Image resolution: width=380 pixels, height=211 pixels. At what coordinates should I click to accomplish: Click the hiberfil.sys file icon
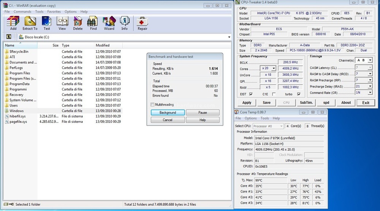[7, 116]
